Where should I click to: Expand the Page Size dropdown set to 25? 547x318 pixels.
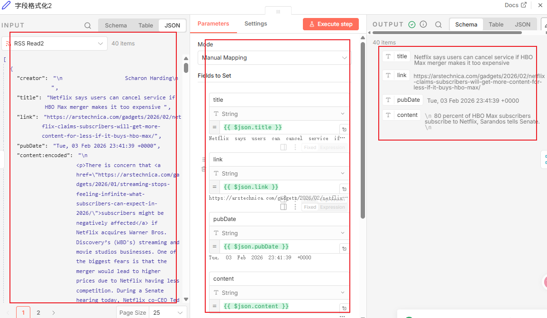coord(168,313)
